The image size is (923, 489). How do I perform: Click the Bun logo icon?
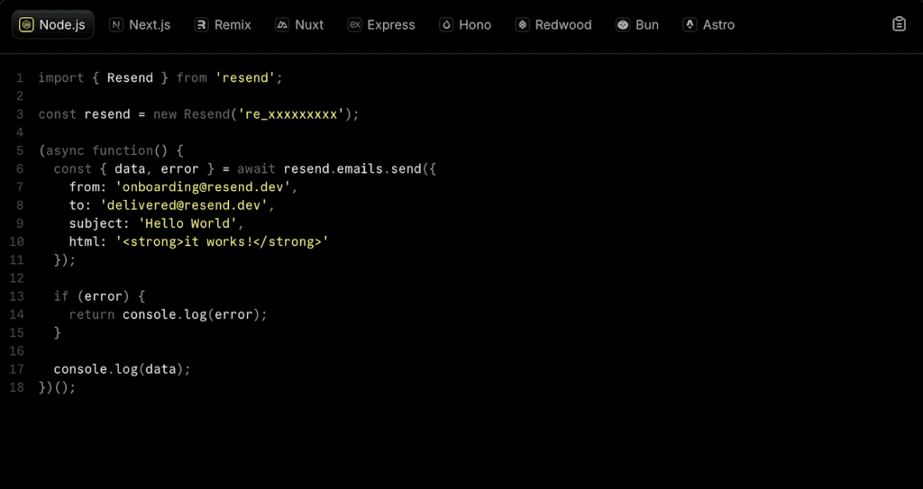pyautogui.click(x=623, y=24)
